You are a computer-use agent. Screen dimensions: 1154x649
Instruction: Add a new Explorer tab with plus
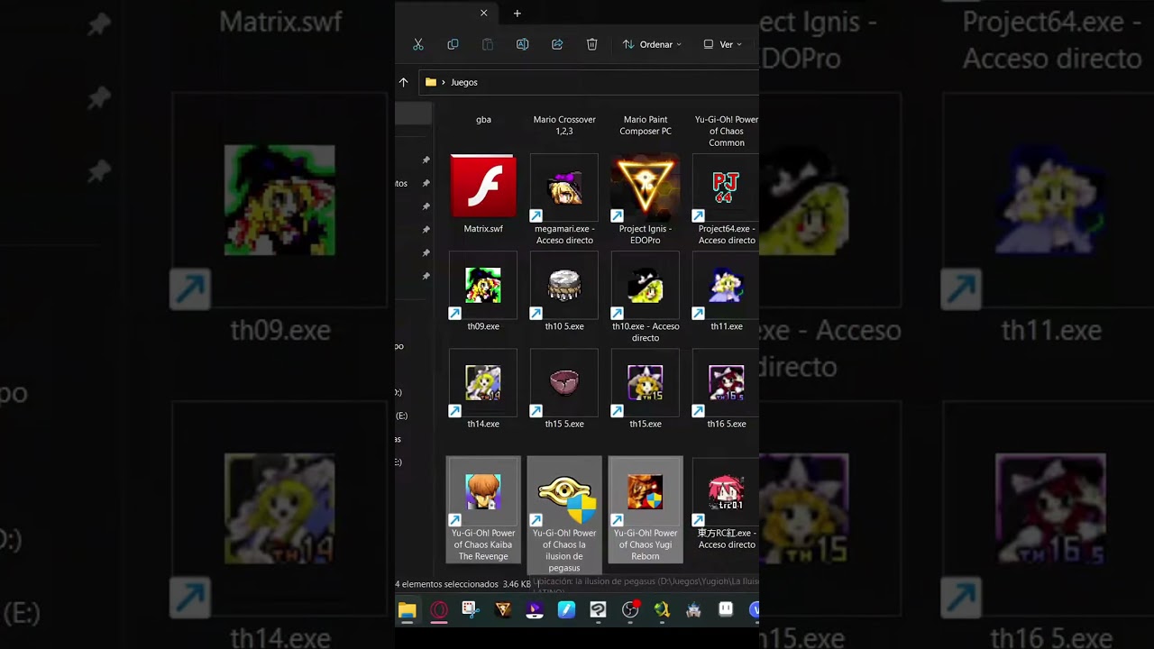517,13
